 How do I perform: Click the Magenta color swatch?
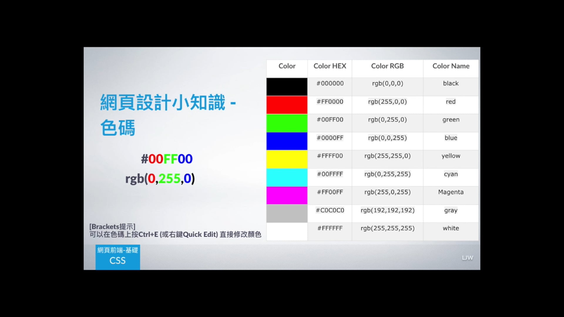point(286,195)
